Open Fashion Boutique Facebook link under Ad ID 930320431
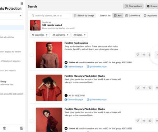The width and height of the screenshot is (158, 132). click(74, 100)
